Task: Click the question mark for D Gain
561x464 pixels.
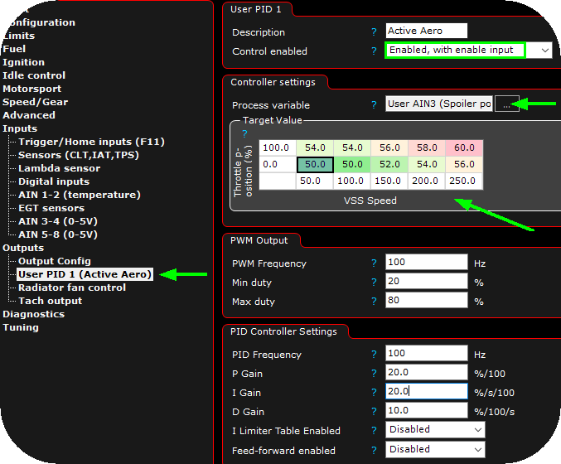Action: point(374,412)
